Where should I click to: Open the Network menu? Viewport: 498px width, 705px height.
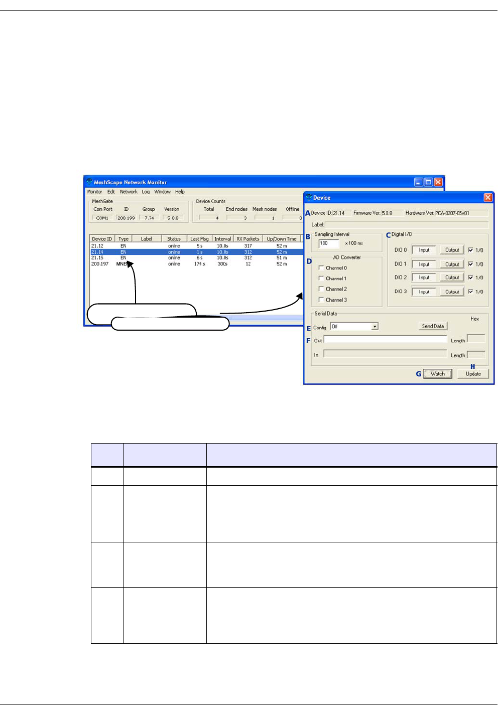point(129,192)
